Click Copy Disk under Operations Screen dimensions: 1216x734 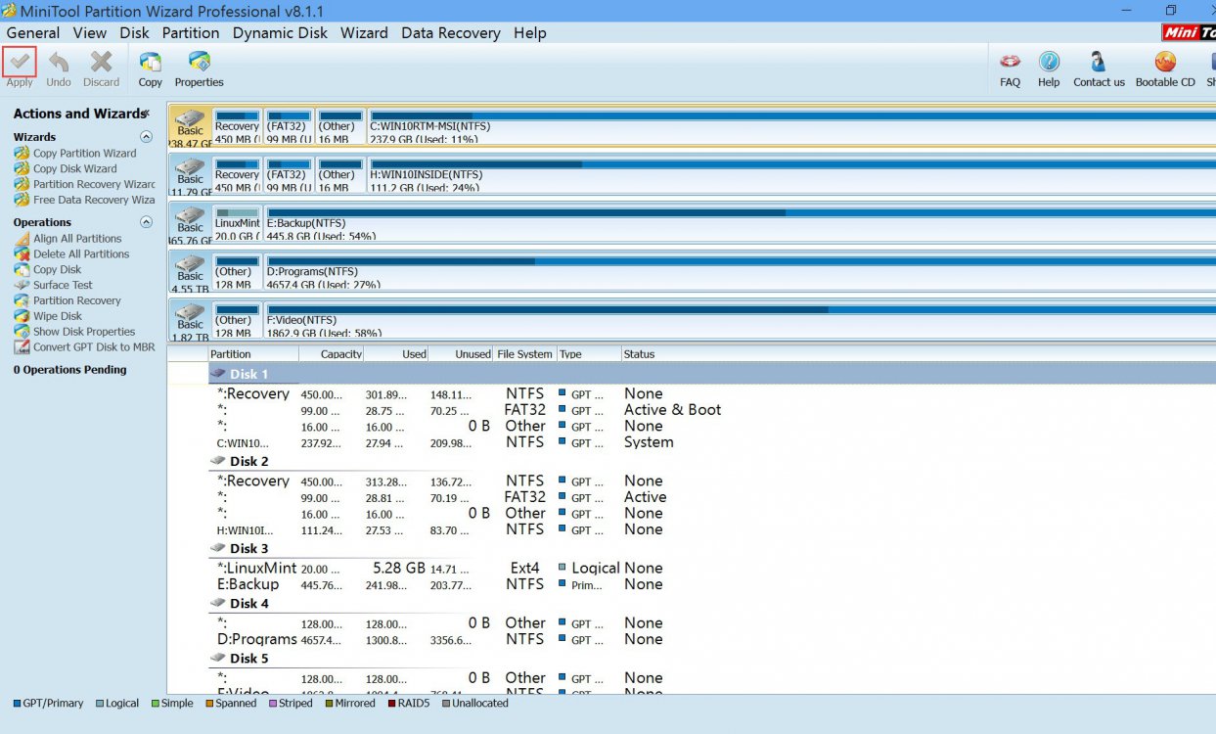(57, 270)
